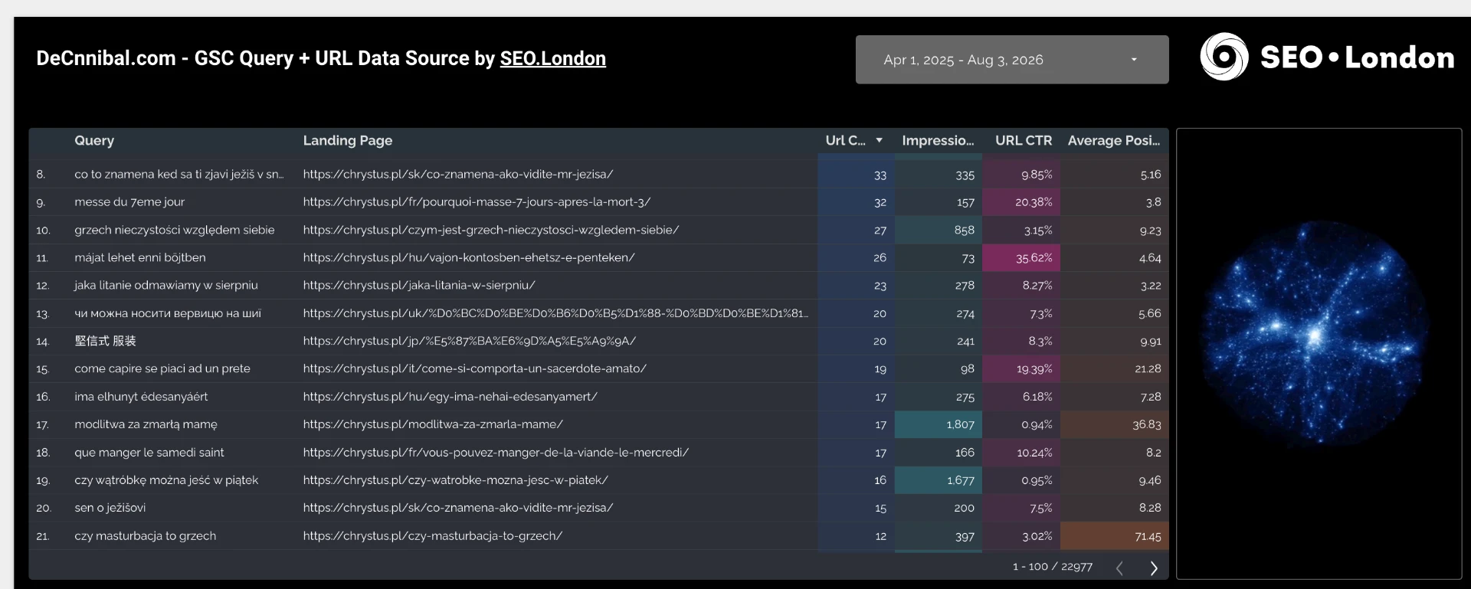
Task: Select query 'czy wątróbkę można jeść w piątek'
Action: coord(166,480)
